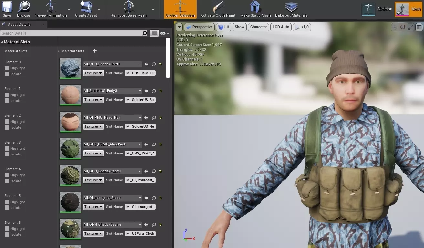Open the Show viewport menu
The image size is (424, 248).
point(240,27)
